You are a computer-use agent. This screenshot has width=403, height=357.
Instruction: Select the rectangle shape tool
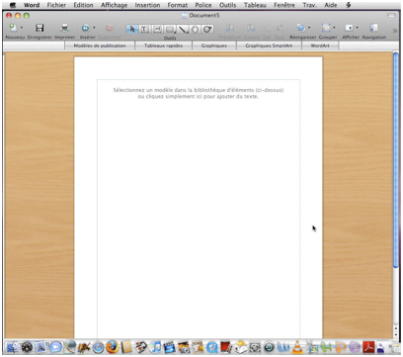170,30
